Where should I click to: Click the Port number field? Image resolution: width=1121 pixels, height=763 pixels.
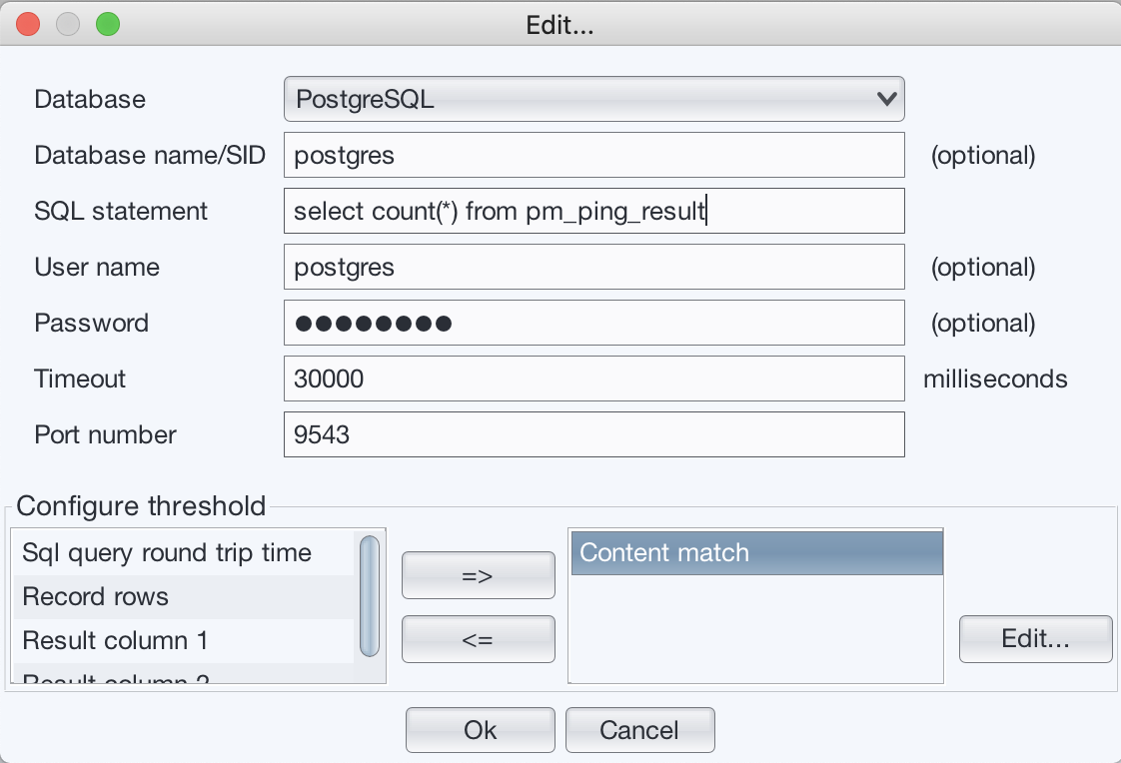tap(593, 434)
